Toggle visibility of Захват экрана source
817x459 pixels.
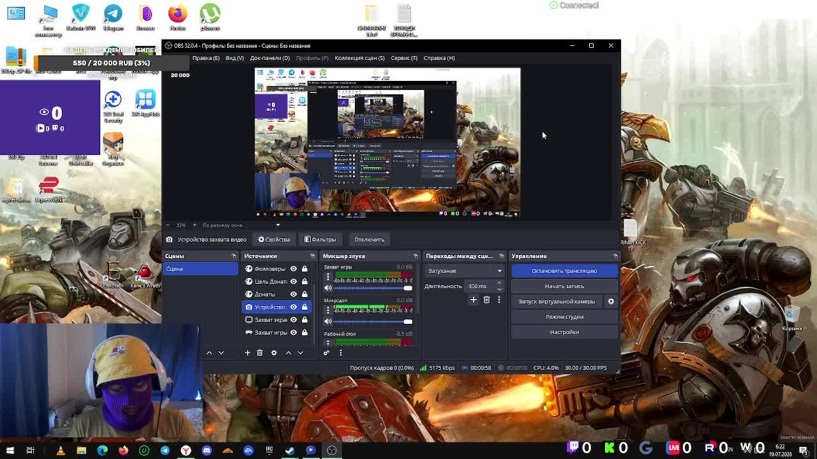294,320
